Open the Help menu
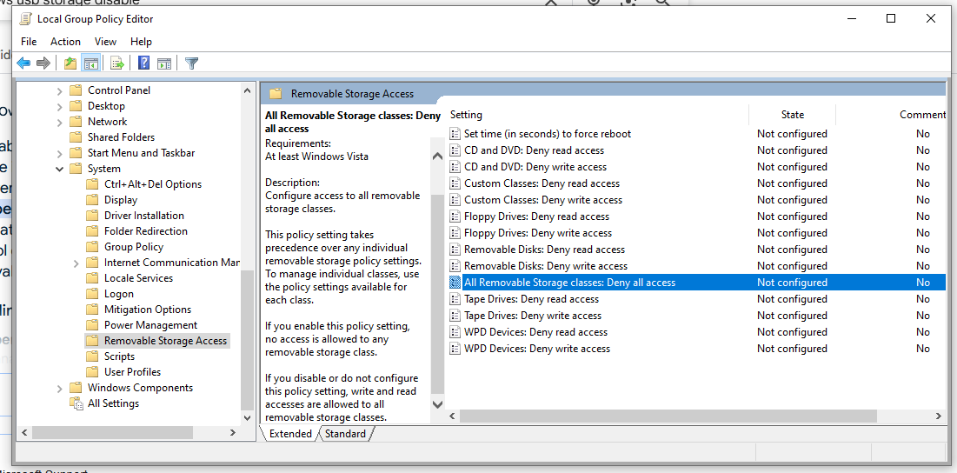957x473 pixels. pos(141,42)
